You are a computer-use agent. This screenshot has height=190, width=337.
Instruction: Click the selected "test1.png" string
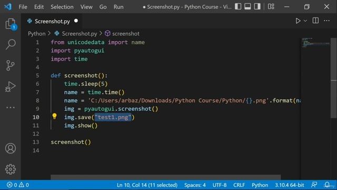[113, 117]
